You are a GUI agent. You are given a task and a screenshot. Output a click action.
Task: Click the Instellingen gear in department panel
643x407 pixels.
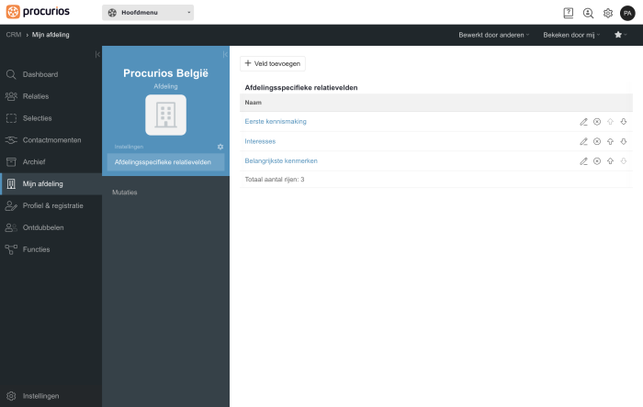coord(220,147)
